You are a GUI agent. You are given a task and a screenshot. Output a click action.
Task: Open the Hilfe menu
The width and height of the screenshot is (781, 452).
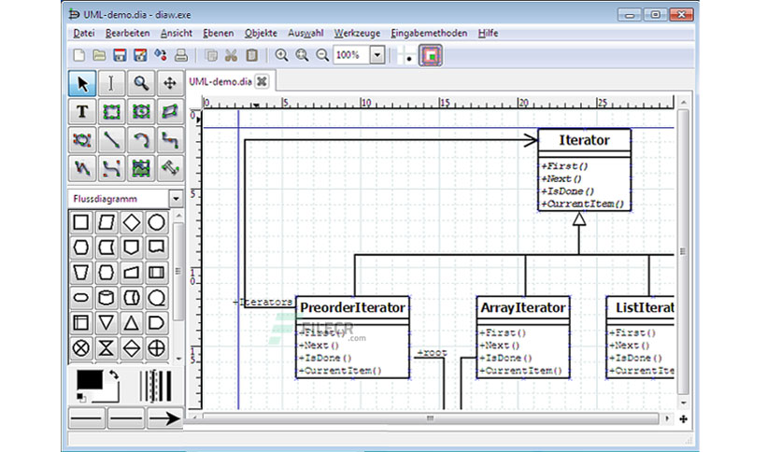(488, 34)
